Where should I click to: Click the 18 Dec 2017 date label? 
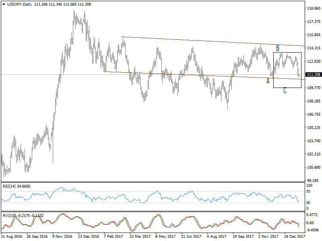(x=295, y=237)
